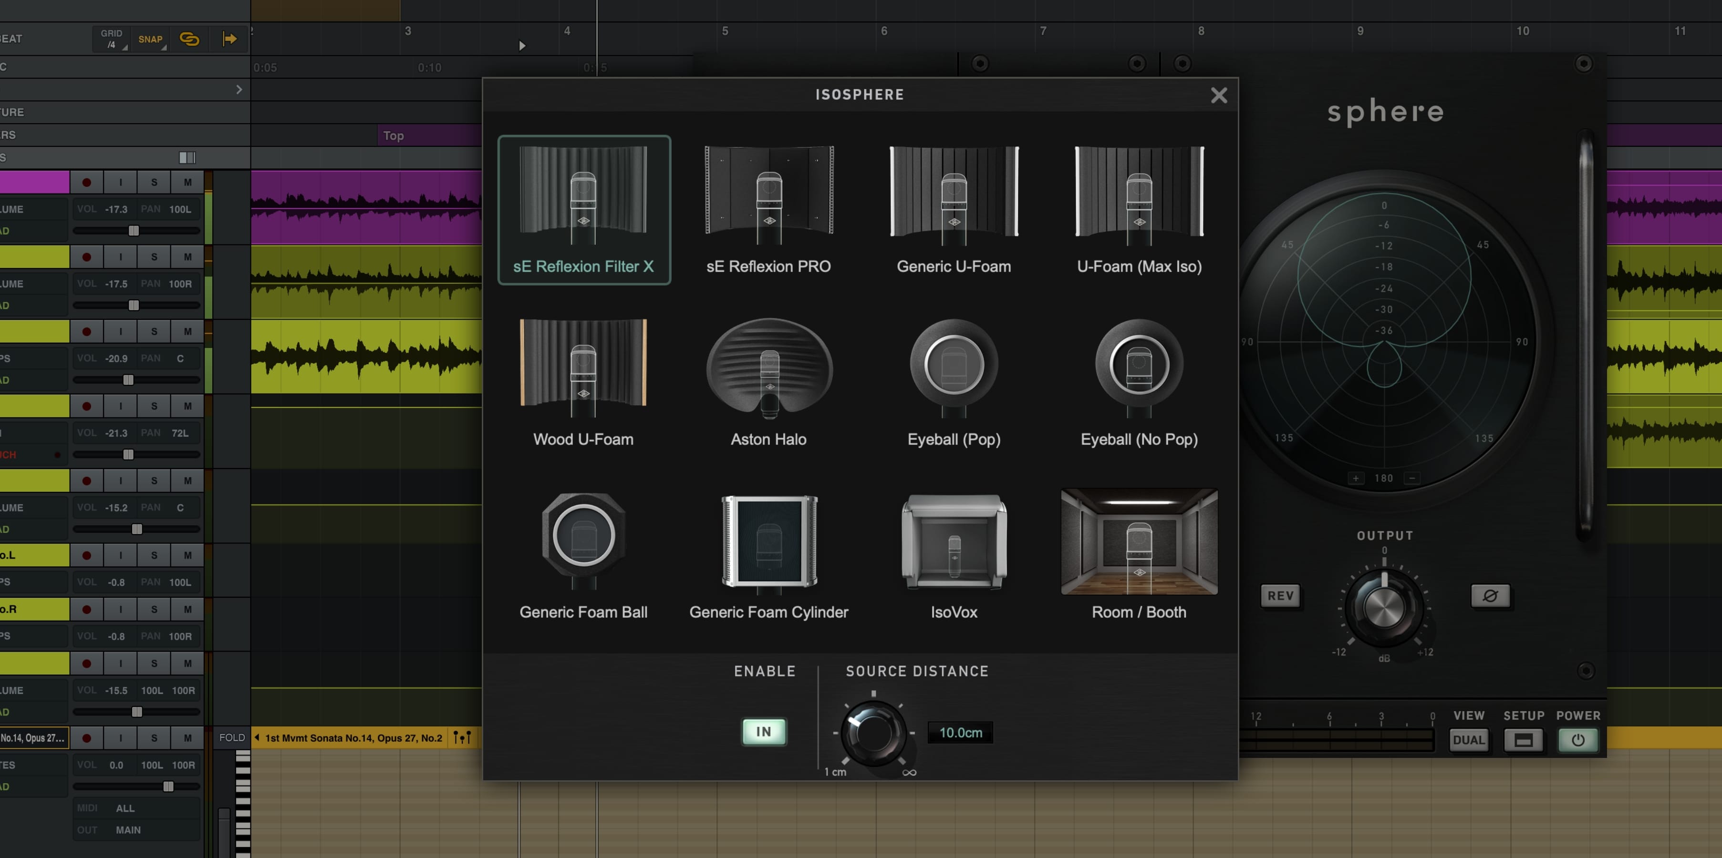Click the link icon next to SNAP
Screen dimensions: 1722x858
(x=190, y=39)
